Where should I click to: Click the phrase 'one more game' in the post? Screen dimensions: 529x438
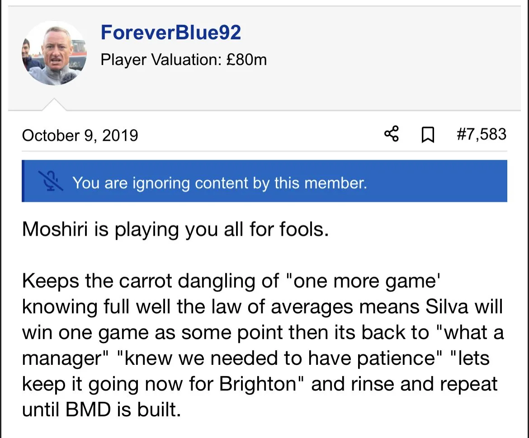pyautogui.click(x=367, y=281)
